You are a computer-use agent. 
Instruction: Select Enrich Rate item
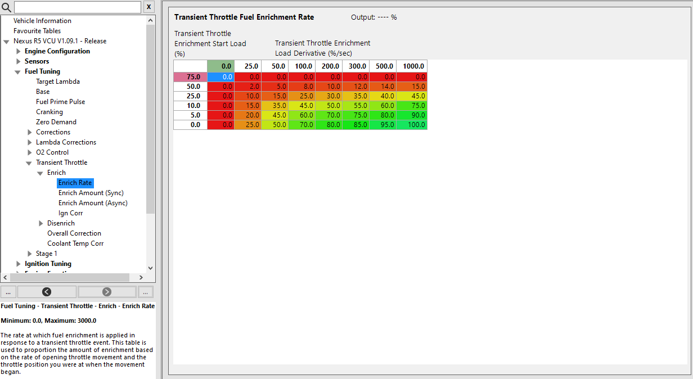(75, 183)
